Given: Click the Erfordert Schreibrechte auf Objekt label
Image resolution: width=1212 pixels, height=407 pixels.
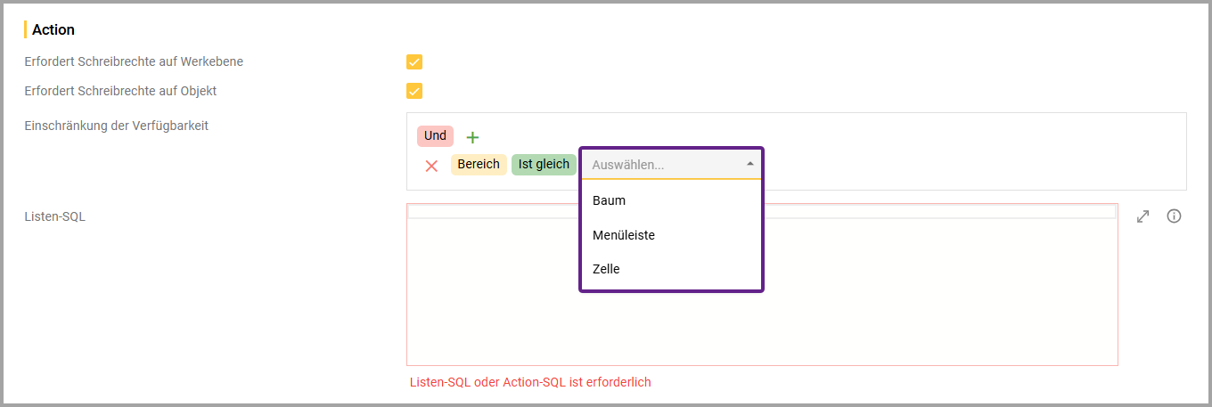Looking at the screenshot, I should (x=120, y=91).
